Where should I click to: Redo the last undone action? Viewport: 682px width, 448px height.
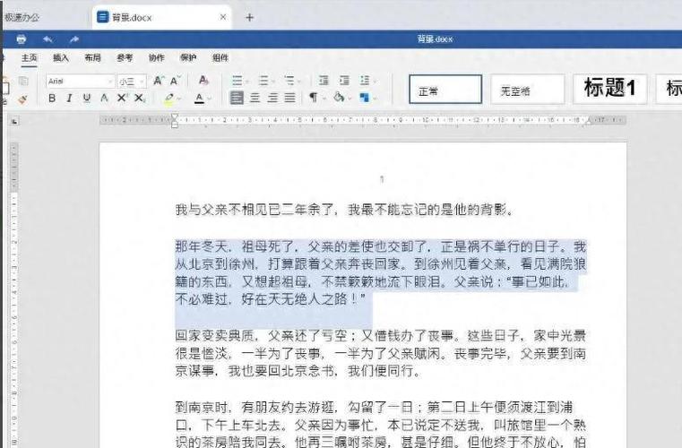pyautogui.click(x=74, y=39)
